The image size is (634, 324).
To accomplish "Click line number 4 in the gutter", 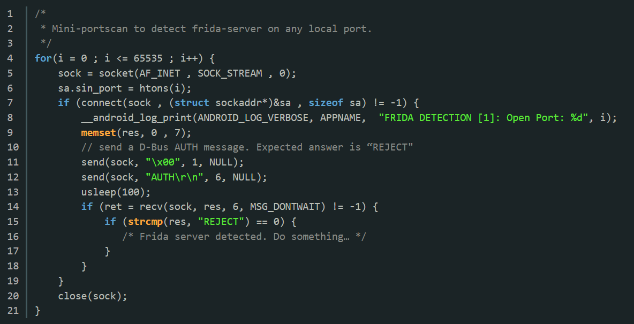I will pyautogui.click(x=10, y=58).
